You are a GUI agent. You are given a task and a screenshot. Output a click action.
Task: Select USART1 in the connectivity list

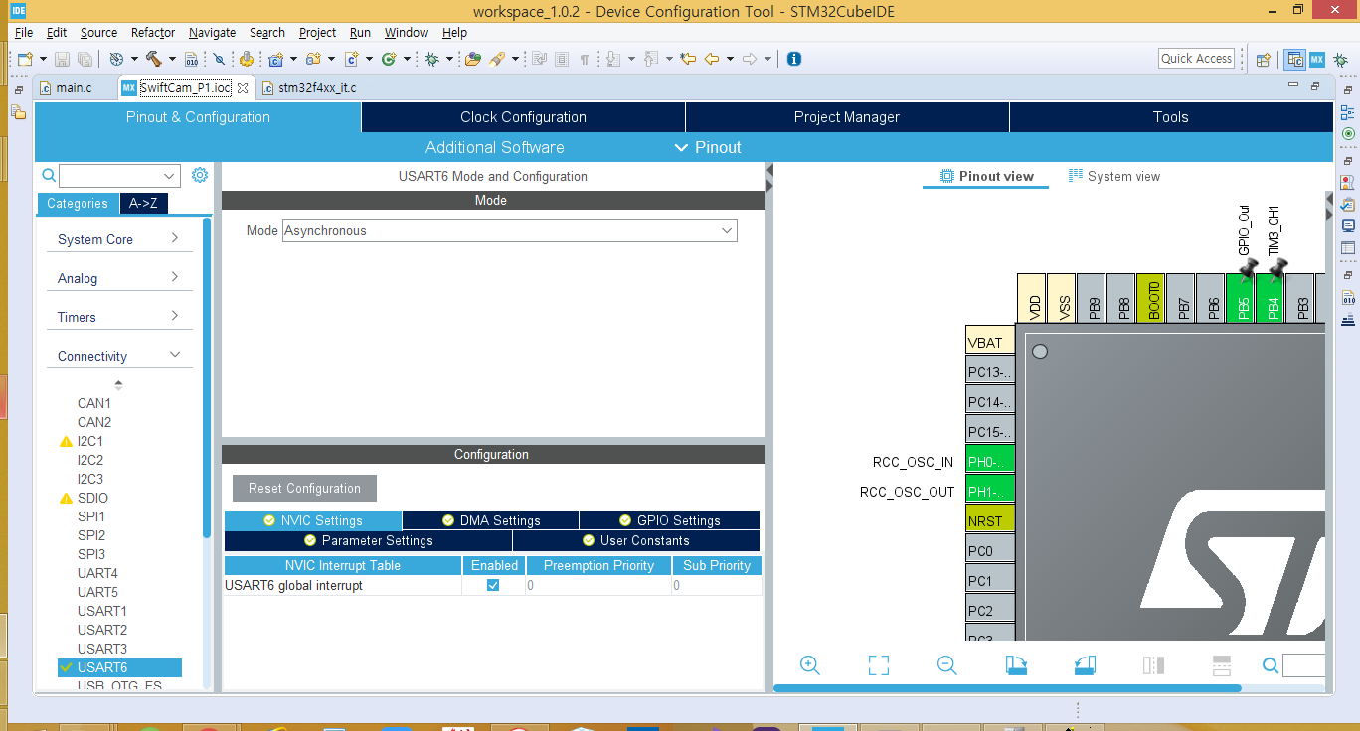[x=102, y=611]
